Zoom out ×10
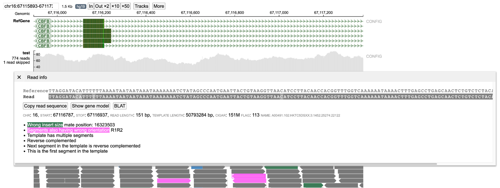The image size is (500, 188). point(115,6)
